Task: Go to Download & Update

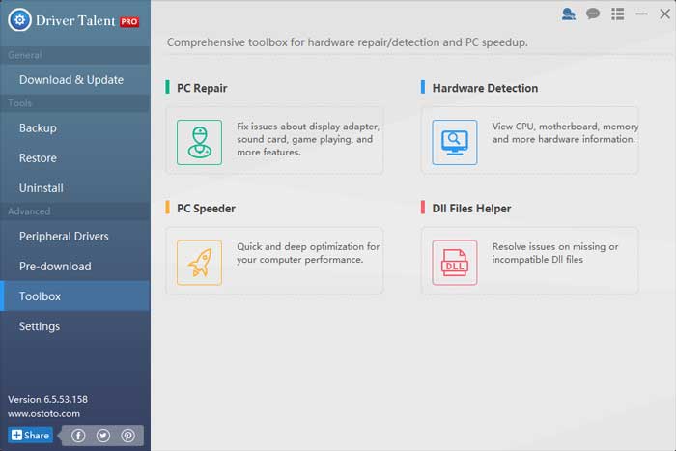Action: tap(75, 80)
